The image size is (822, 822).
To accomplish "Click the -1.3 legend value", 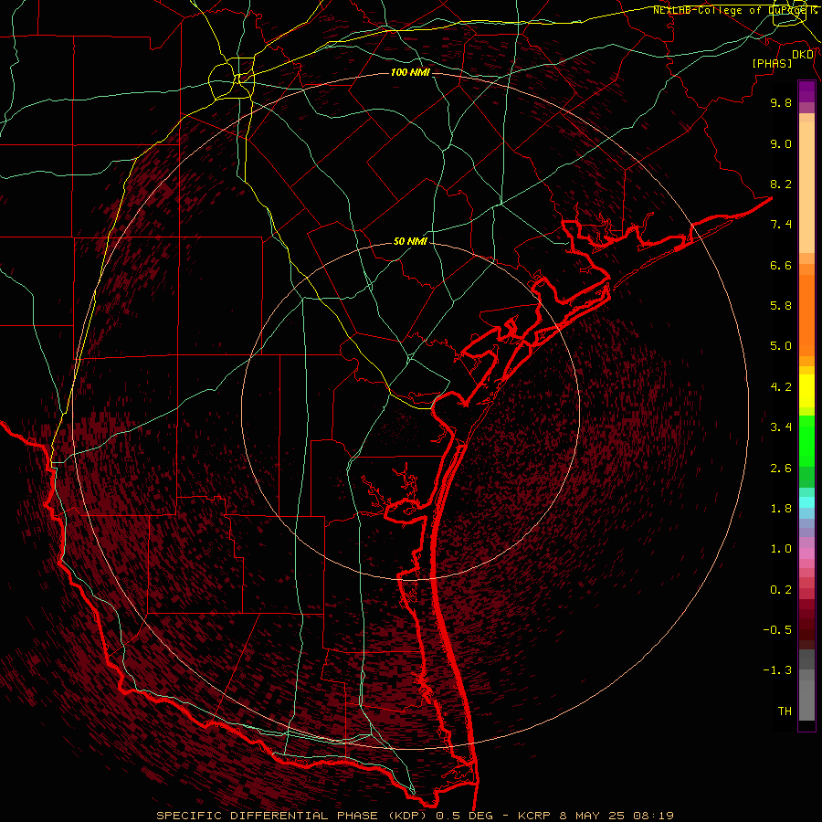I will tap(777, 670).
